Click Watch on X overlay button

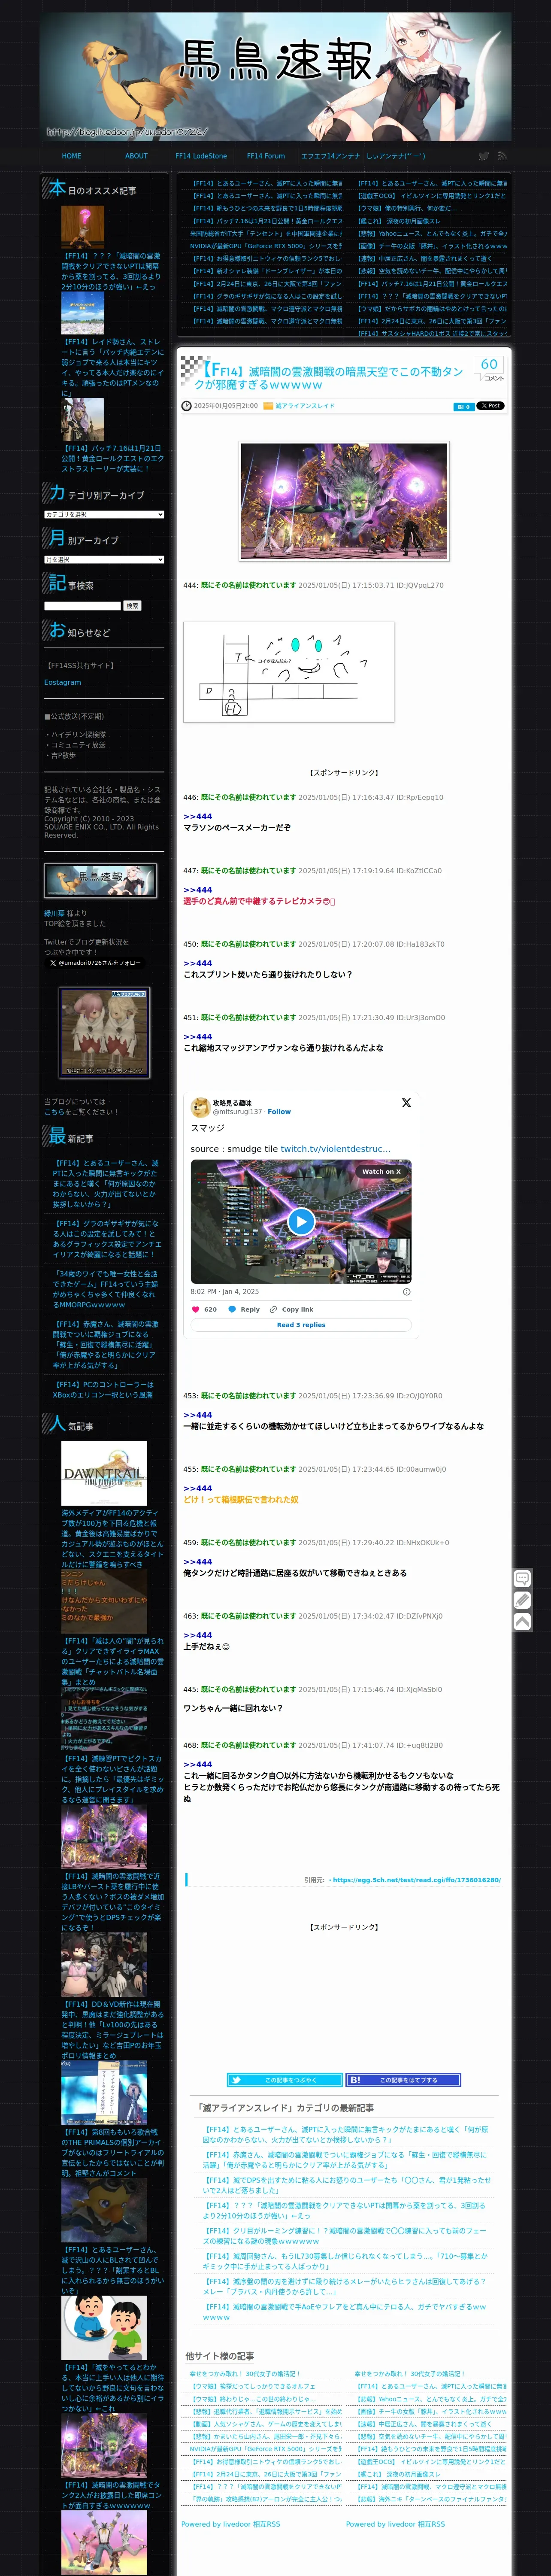coord(381,1171)
